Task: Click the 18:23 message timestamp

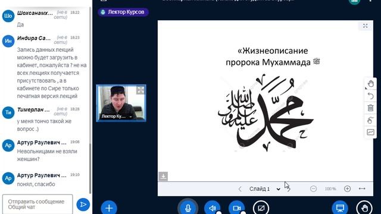Action: coord(75,37)
